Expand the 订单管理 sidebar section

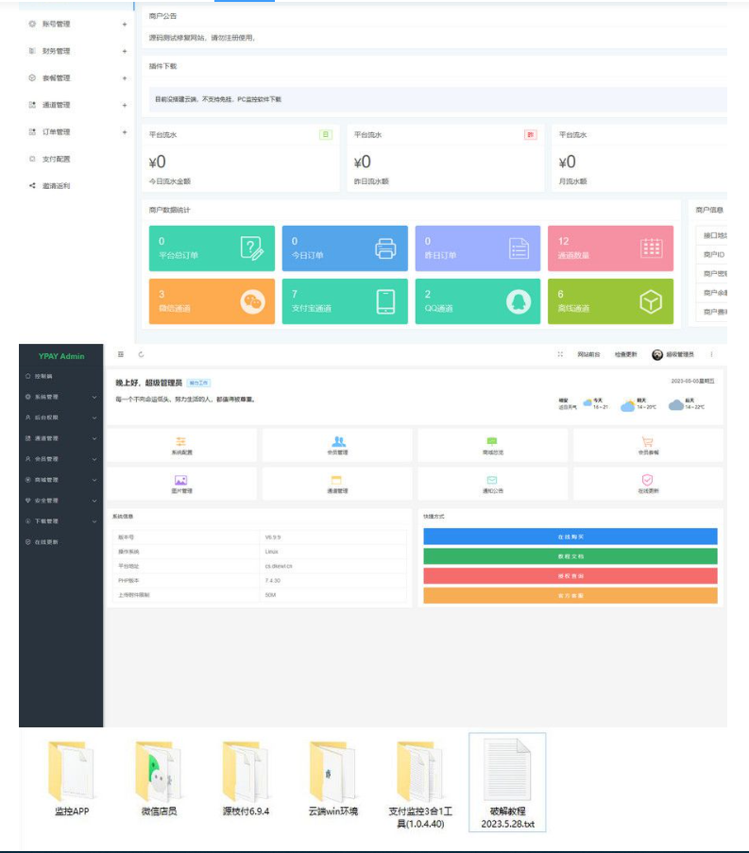(x=124, y=132)
